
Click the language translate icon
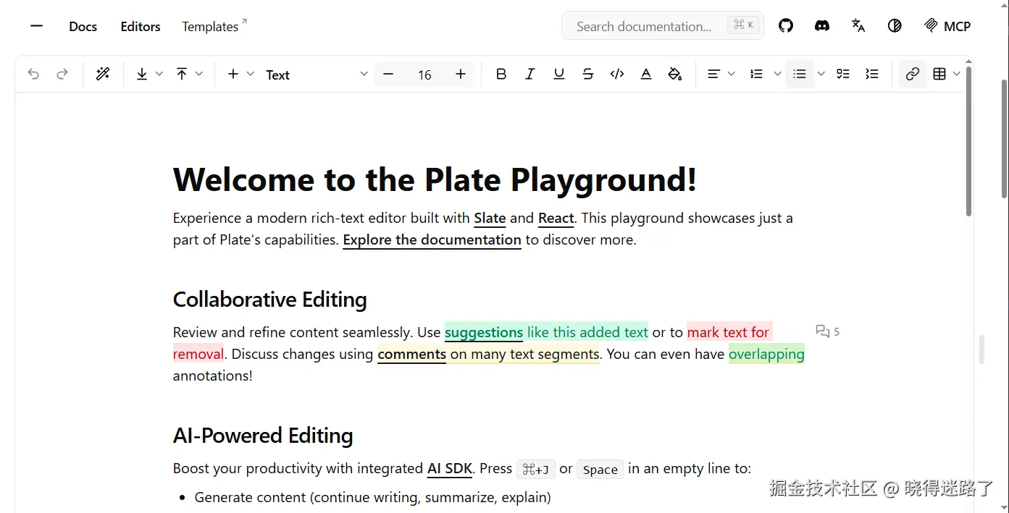(858, 26)
